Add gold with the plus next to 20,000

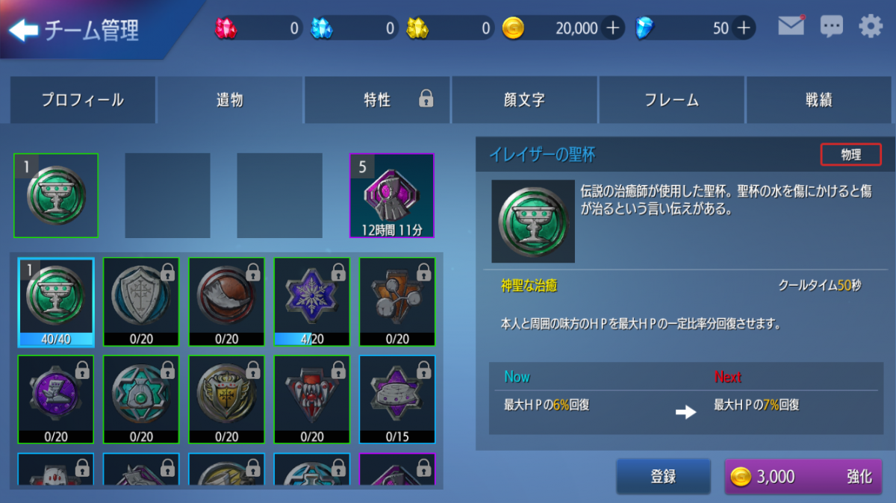click(613, 28)
